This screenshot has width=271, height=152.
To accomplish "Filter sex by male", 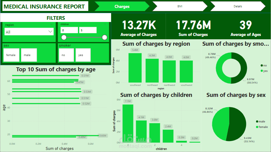I will tap(29, 55).
